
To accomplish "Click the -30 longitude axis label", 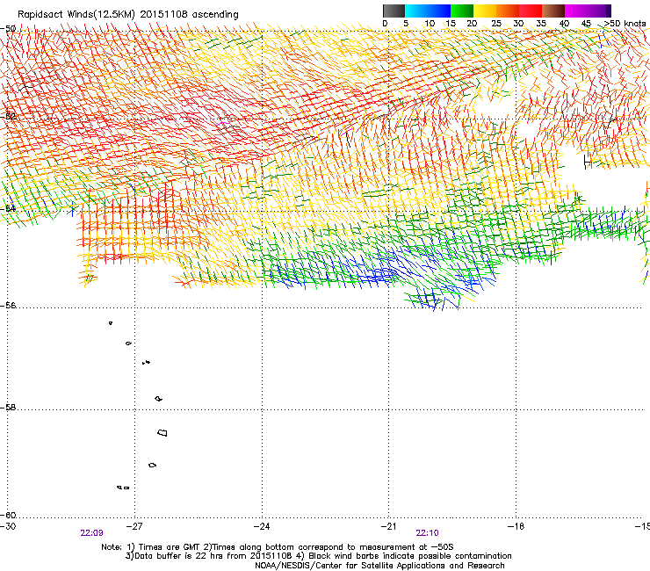I will (8, 526).
